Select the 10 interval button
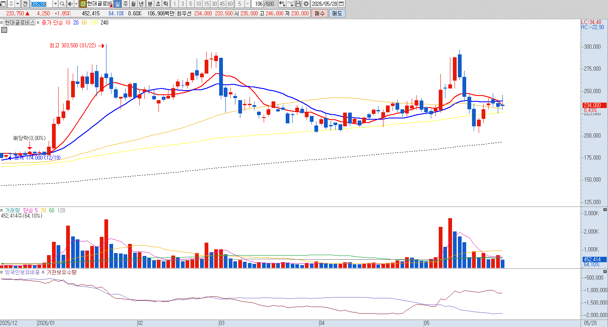This screenshot has width=608, height=327. (198, 4)
